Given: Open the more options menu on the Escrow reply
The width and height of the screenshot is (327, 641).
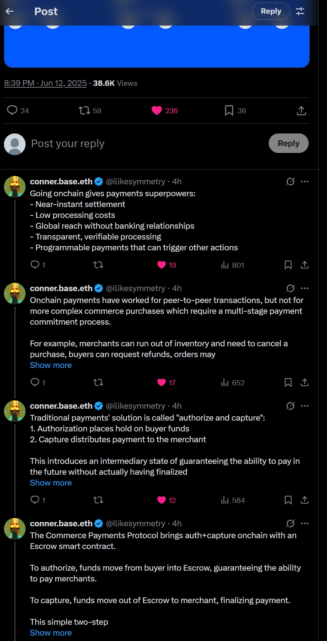Looking at the screenshot, I should click(x=305, y=523).
